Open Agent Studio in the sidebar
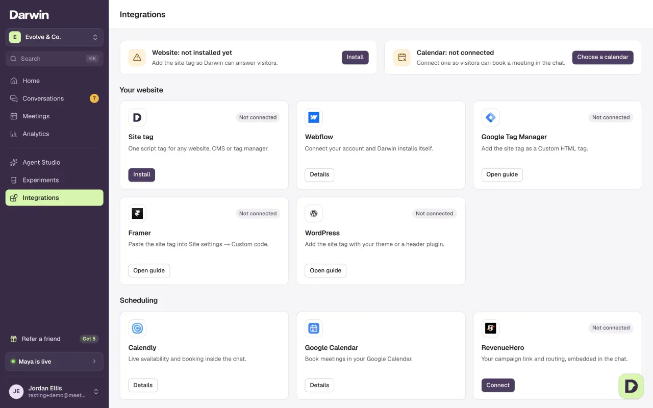The width and height of the screenshot is (653, 408). [55, 162]
